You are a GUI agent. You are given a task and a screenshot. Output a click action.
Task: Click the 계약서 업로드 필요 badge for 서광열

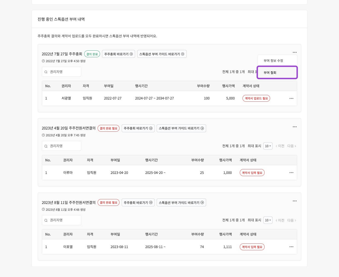point(256,98)
